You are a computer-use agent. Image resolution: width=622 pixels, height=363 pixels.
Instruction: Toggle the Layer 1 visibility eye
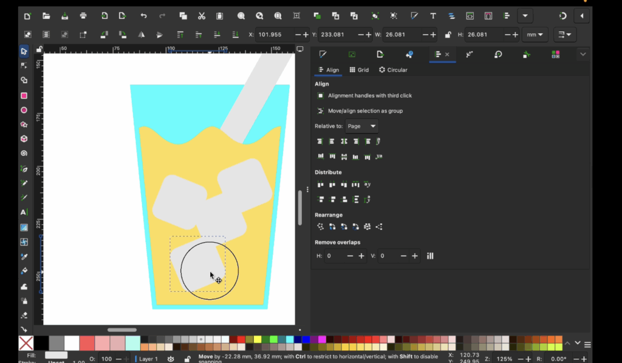[171, 359]
